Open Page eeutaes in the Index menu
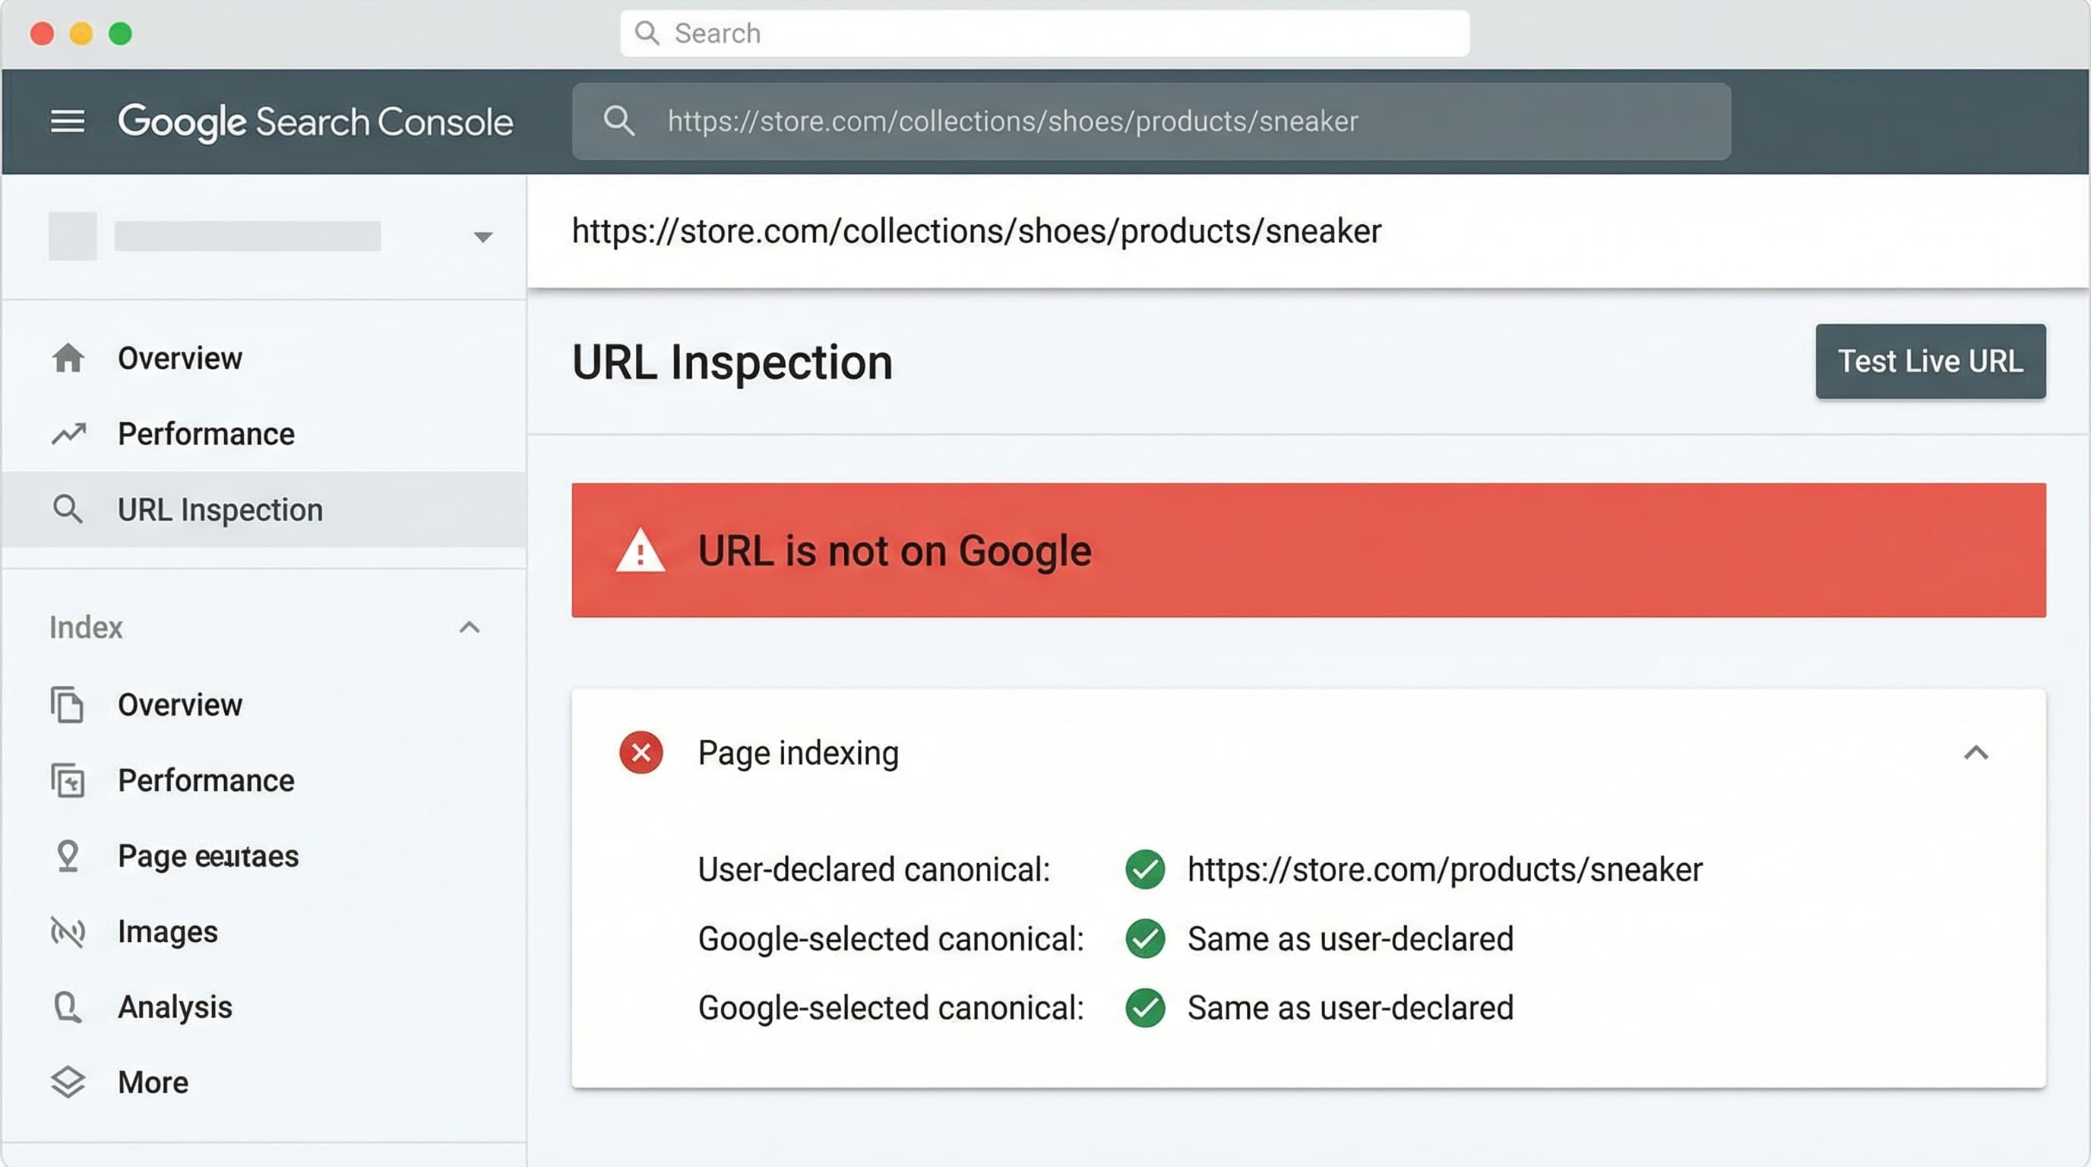Viewport: 2091px width, 1167px height. pyautogui.click(x=207, y=855)
